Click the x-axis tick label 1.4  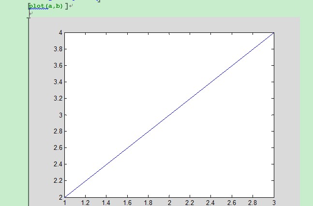pyautogui.click(x=106, y=203)
